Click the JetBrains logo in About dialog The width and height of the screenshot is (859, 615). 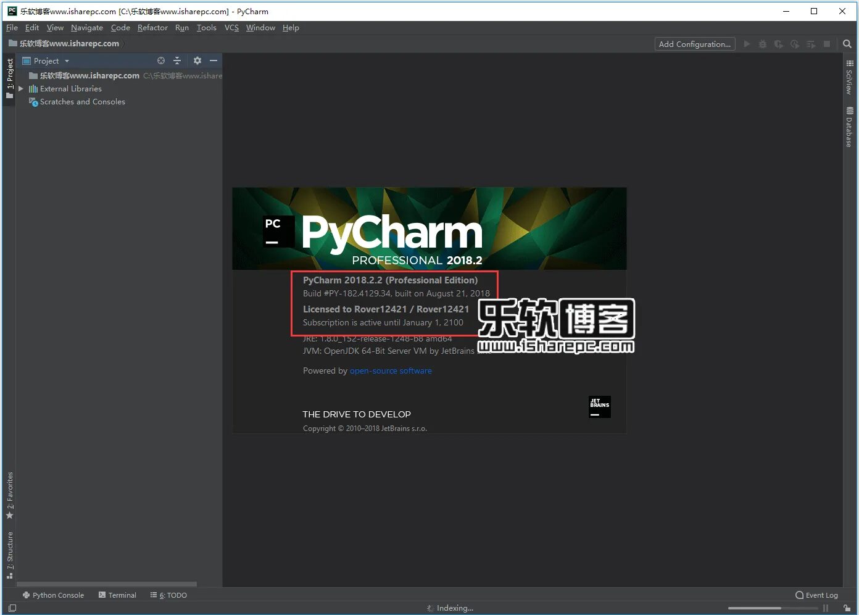(x=600, y=407)
